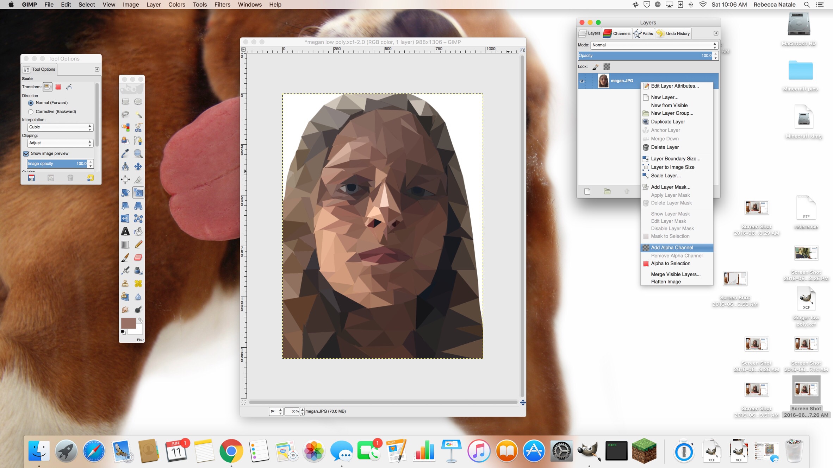Screen dimensions: 833x468
Task: Select the Zoom magnifier tool
Action: click(138, 153)
